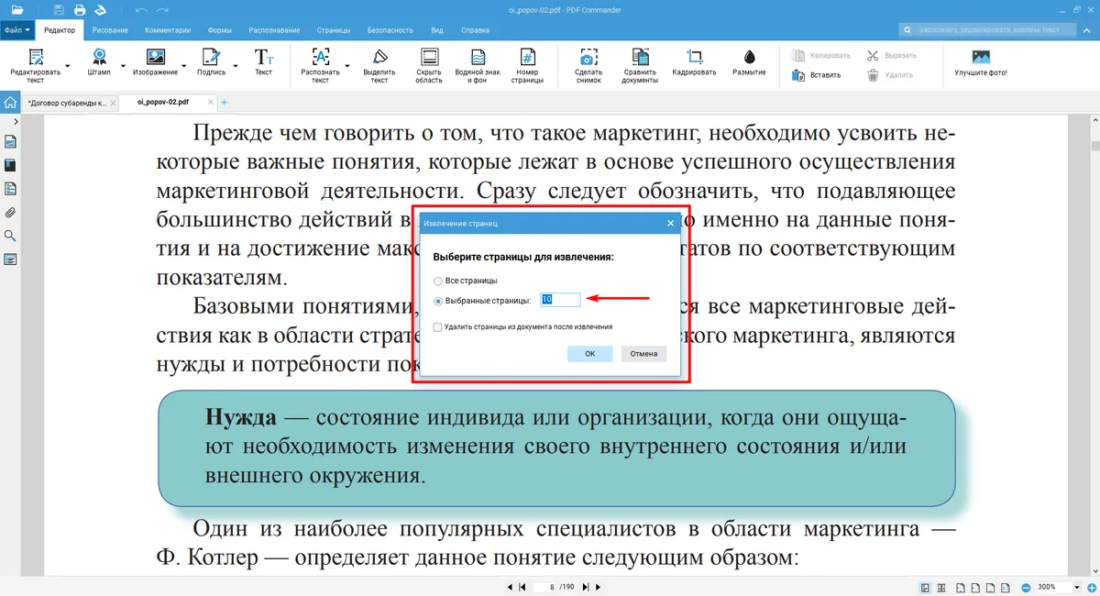1100x596 pixels.
Task: Click the Распознать текст tool icon
Action: click(320, 57)
